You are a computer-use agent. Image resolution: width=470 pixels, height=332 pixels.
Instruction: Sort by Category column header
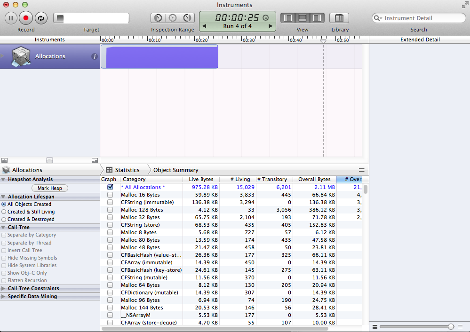point(151,179)
